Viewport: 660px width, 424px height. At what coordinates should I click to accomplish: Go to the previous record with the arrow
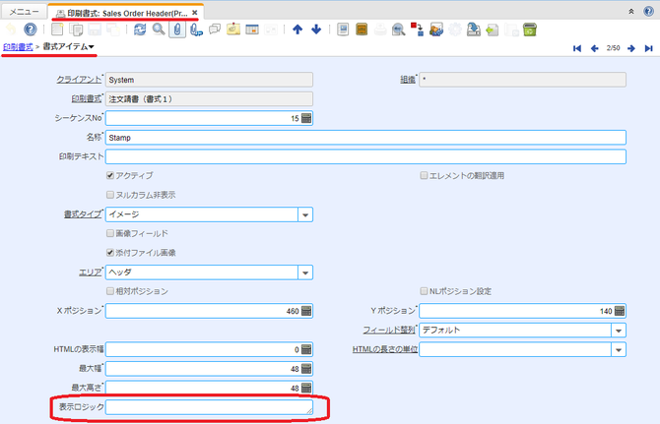point(594,48)
